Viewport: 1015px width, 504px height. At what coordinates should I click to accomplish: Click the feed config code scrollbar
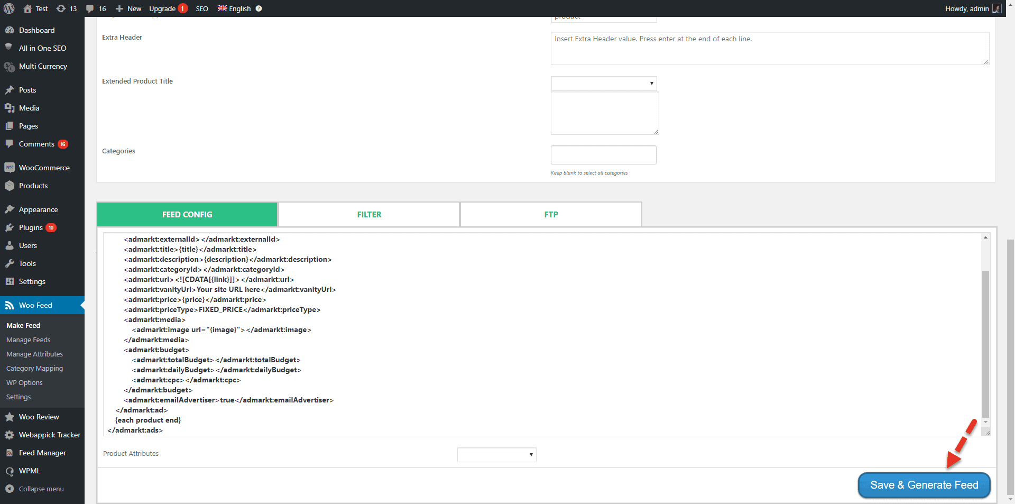click(985, 344)
